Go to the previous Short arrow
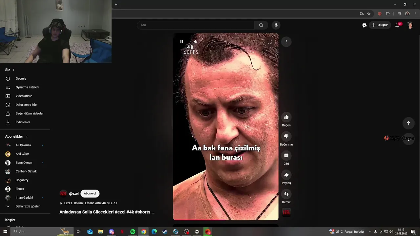The height and width of the screenshot is (236, 420). point(409,123)
